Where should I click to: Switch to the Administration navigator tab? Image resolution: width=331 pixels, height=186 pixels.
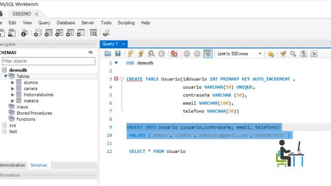(x=12, y=165)
